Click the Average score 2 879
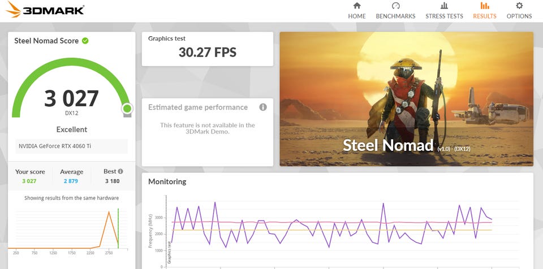 coord(71,181)
